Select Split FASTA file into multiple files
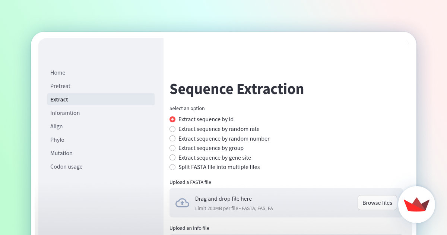This screenshot has height=235, width=447. pyautogui.click(x=172, y=167)
